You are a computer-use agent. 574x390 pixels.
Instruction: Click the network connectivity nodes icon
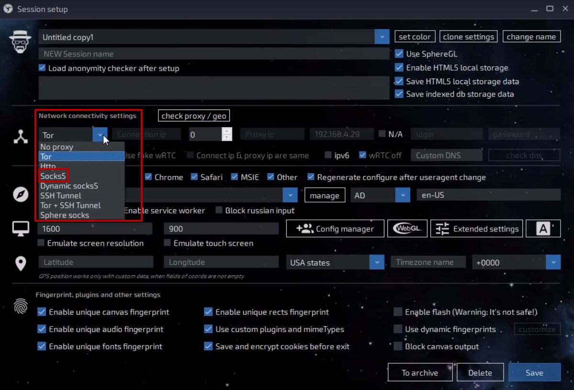pyautogui.click(x=21, y=137)
